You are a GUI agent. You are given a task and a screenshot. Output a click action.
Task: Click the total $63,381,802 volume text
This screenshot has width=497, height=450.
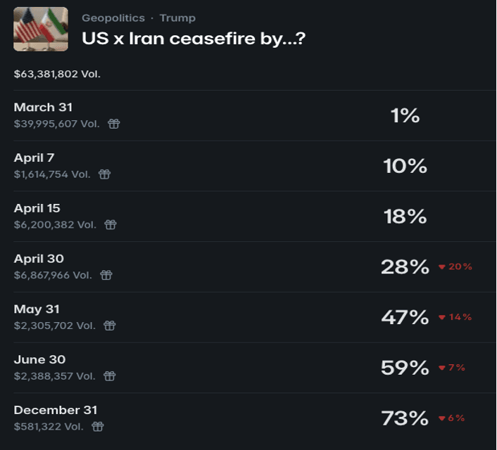(57, 75)
